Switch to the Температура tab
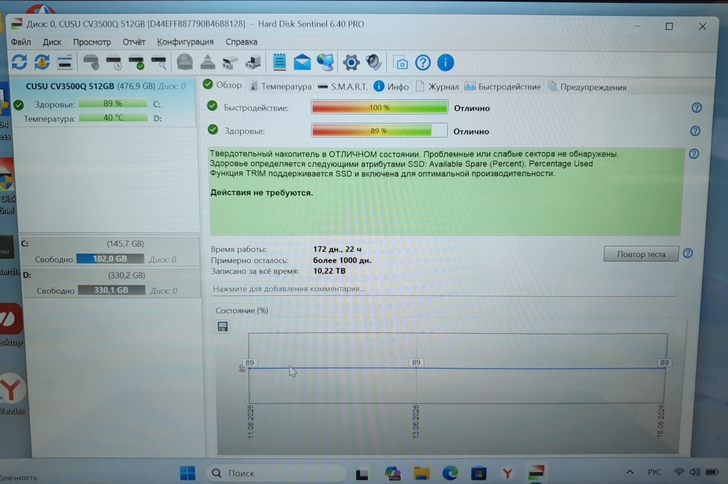 (x=280, y=86)
